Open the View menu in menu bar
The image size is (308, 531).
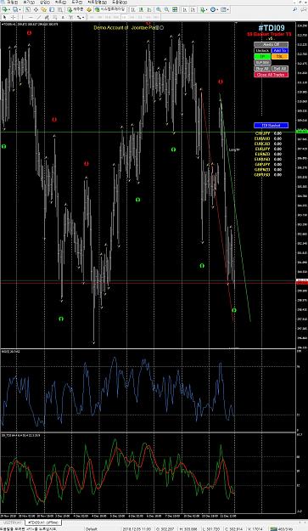(29, 2)
